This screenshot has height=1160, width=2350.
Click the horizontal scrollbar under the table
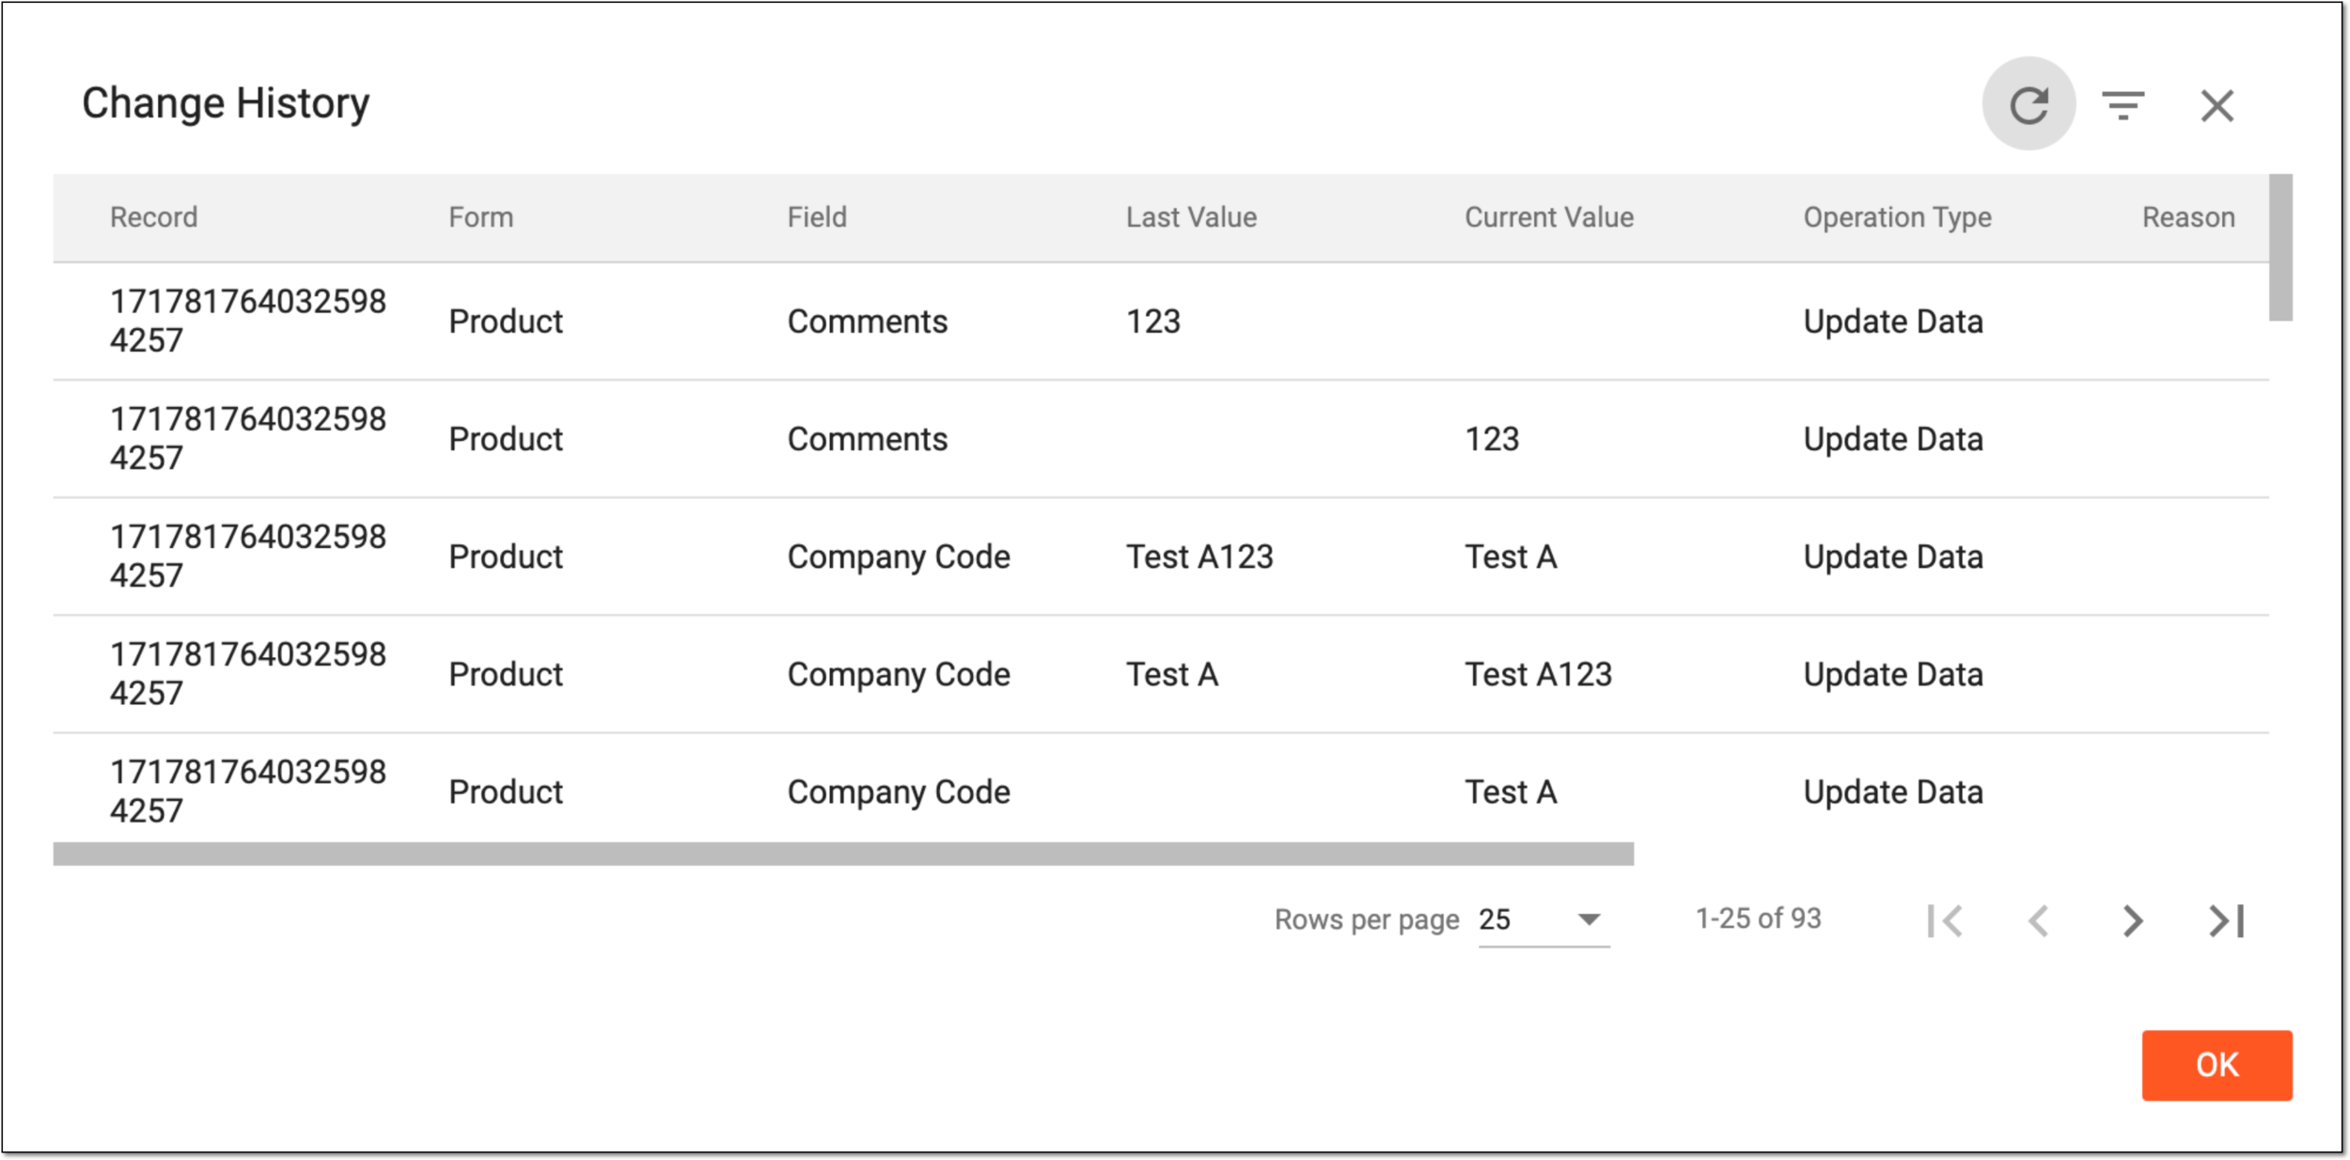[x=843, y=854]
